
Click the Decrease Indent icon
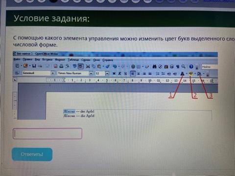pyautogui.click(x=169, y=74)
